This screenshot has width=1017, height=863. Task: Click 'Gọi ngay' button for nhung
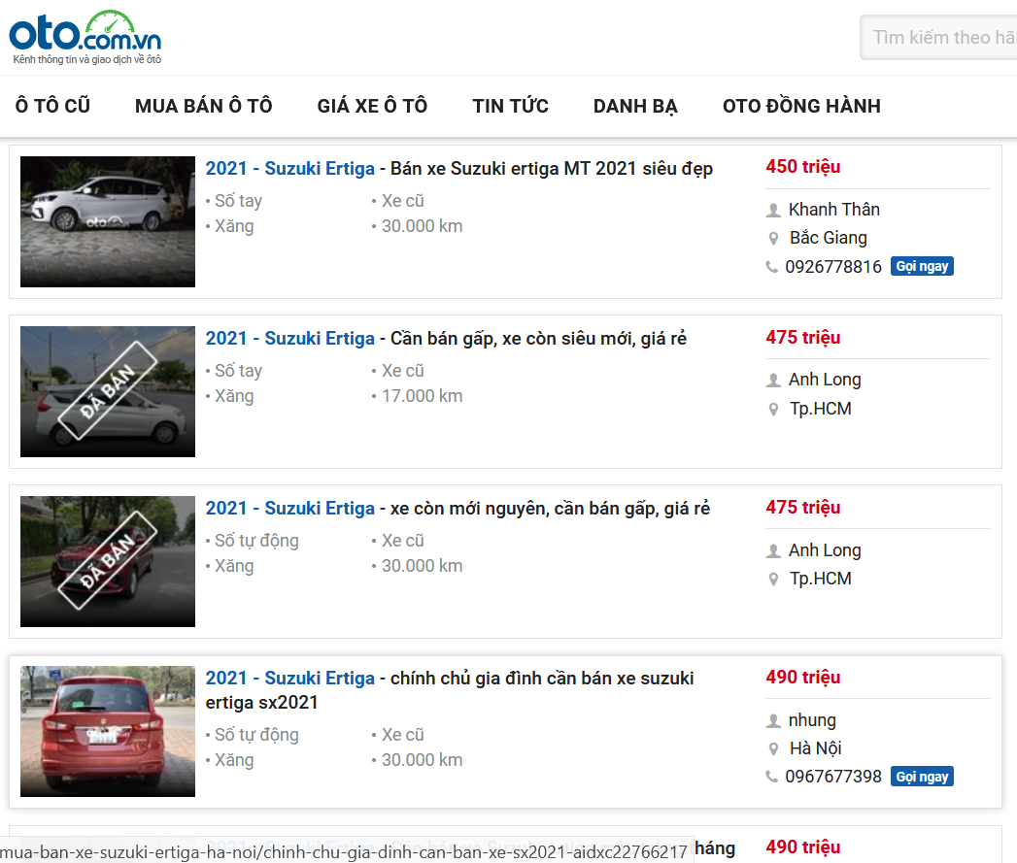(x=922, y=777)
